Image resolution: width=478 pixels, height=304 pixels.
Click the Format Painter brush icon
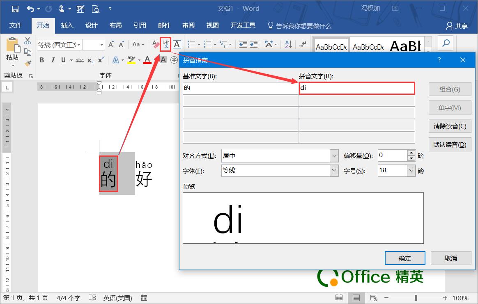[28, 62]
